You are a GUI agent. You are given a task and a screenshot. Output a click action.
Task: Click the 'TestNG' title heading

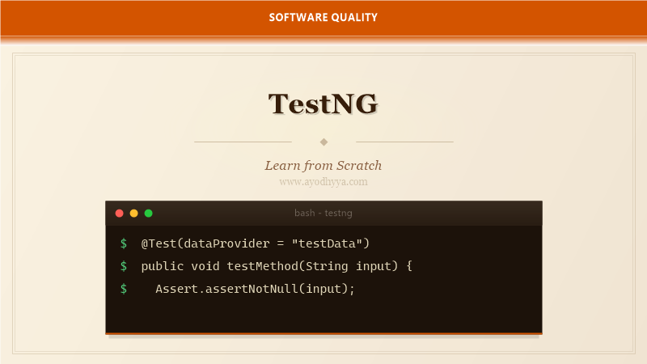tap(323, 104)
